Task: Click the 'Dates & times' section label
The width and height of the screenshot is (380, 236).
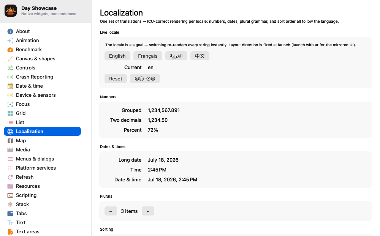Action: (x=113, y=147)
